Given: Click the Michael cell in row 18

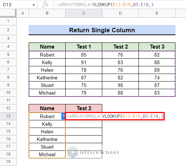Looking at the screenshot, I should (x=47, y=154).
